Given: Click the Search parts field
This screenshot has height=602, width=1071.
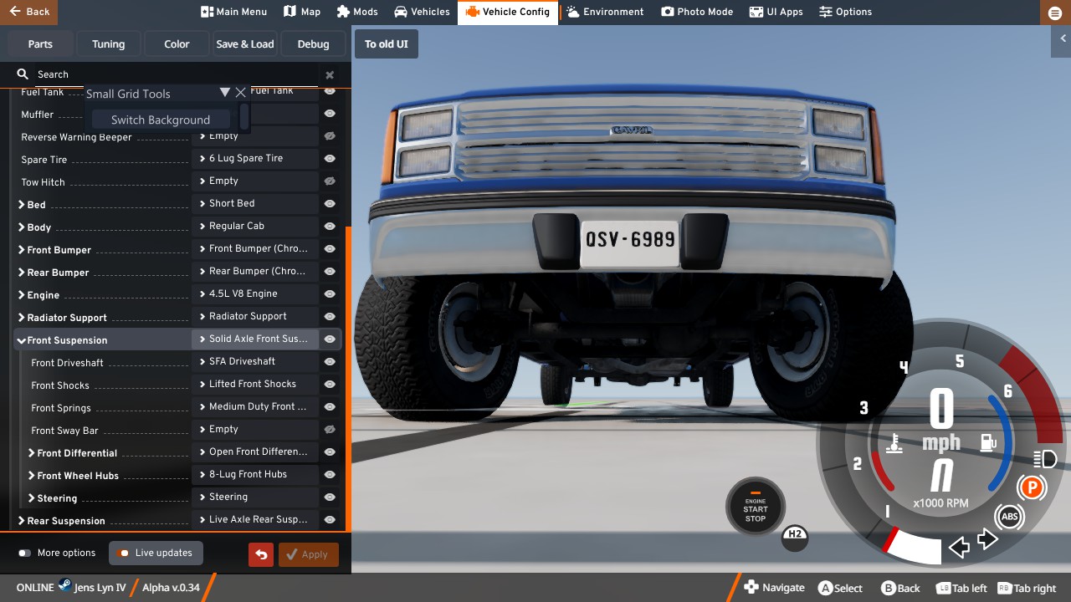Looking at the screenshot, I should [167, 74].
